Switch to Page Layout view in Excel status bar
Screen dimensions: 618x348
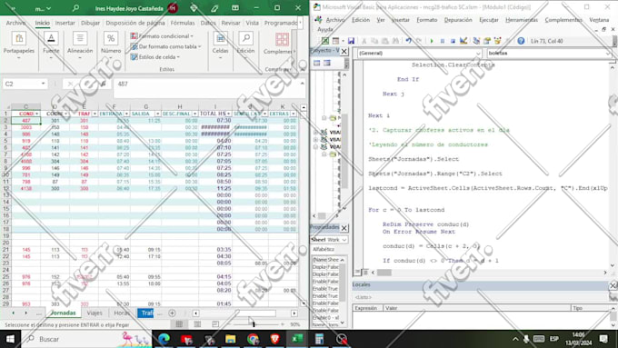tap(197, 324)
